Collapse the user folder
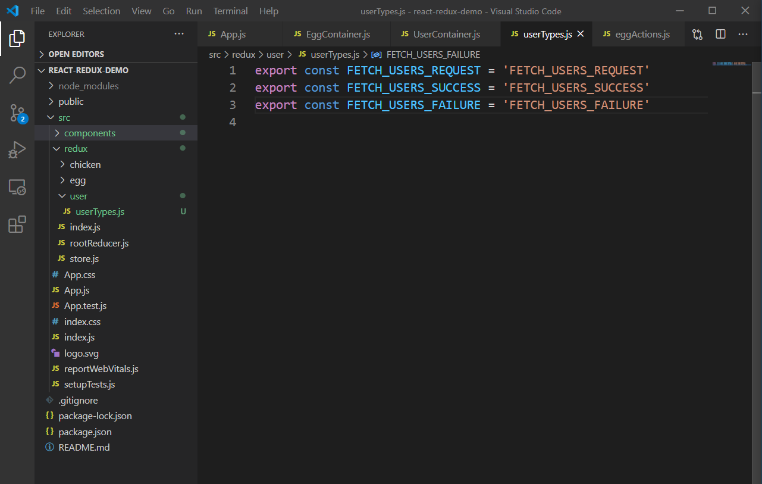This screenshot has width=762, height=484. [x=116, y=196]
